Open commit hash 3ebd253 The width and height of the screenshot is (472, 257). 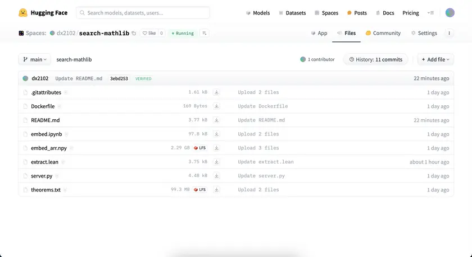(119, 78)
